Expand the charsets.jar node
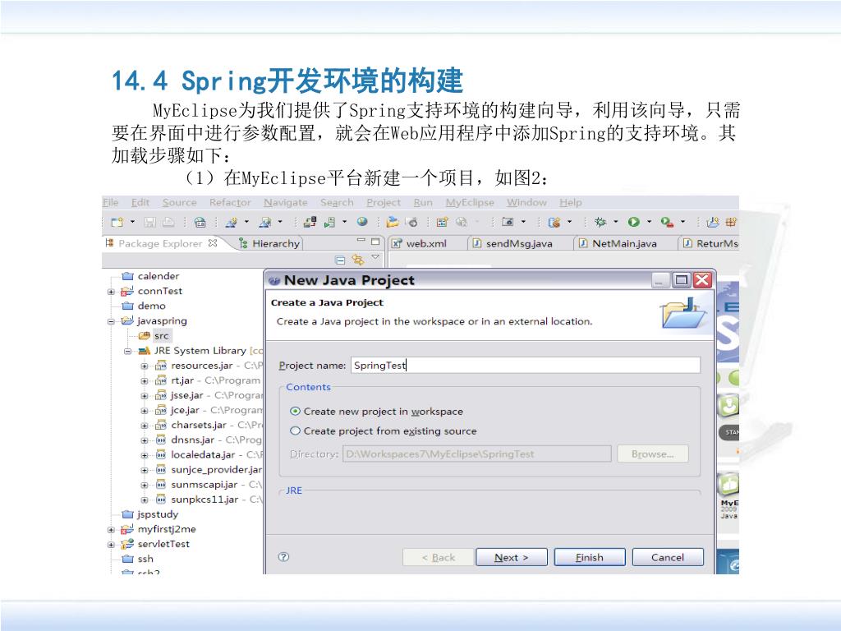Image resolution: width=841 pixels, height=631 pixels. pyautogui.click(x=145, y=426)
